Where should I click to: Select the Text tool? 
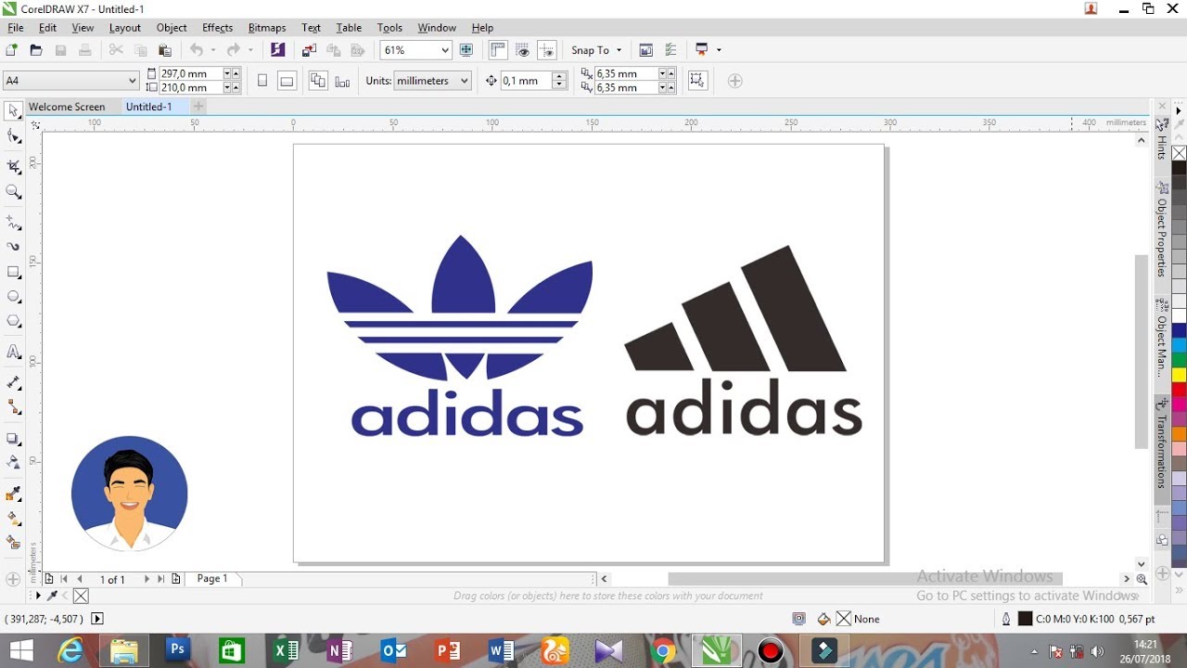13,352
